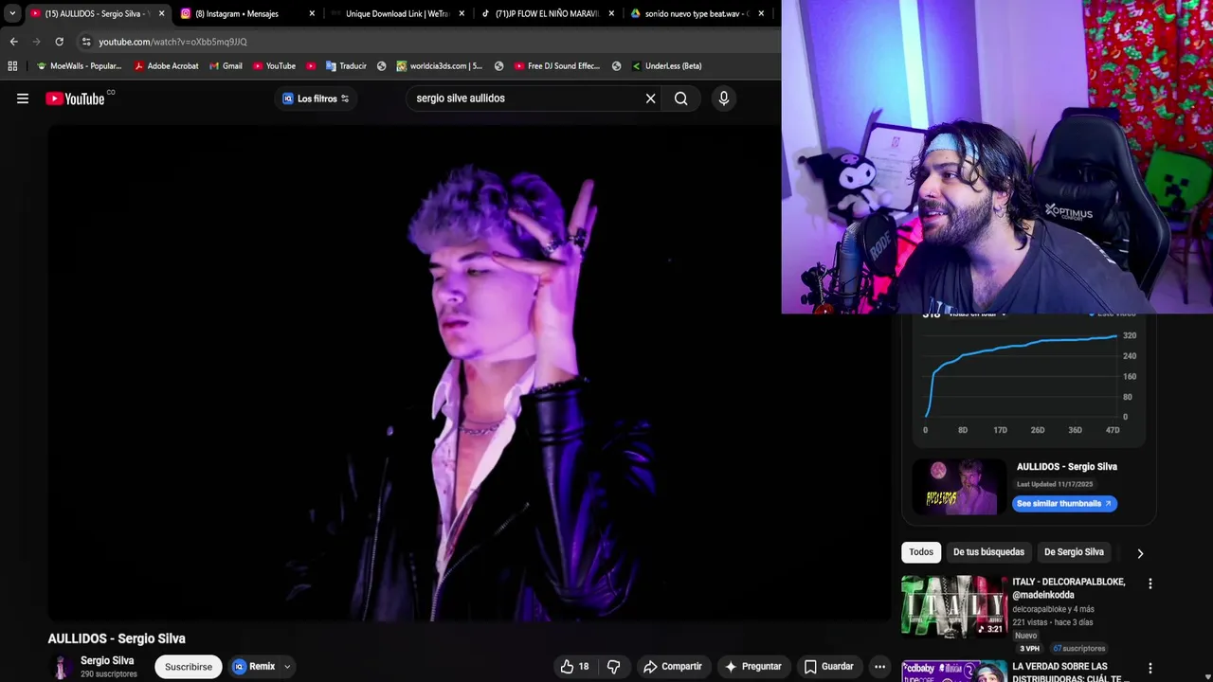Screen dimensions: 1213x682
Task: Click the 67 suscriptores badge
Action: pyautogui.click(x=1078, y=649)
